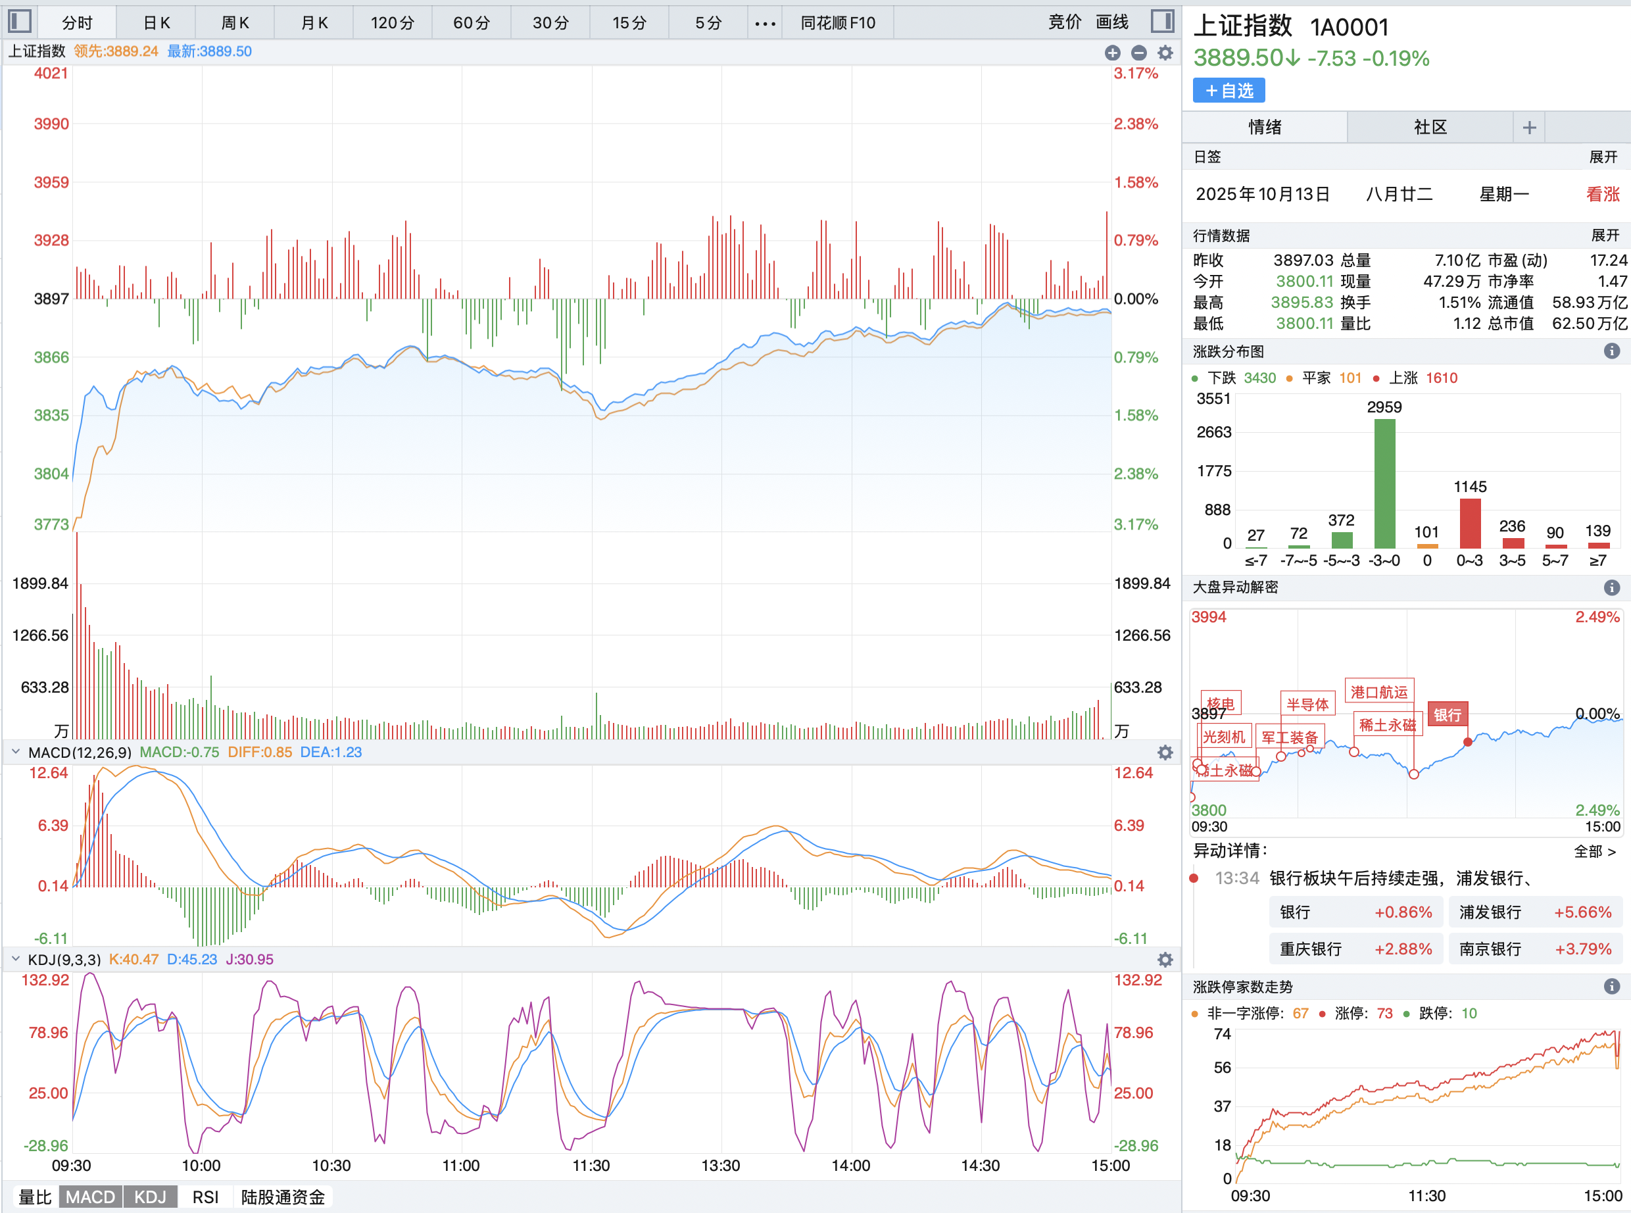Click the 银行 marker on anomaly chart
This screenshot has width=1631, height=1213.
(1448, 714)
